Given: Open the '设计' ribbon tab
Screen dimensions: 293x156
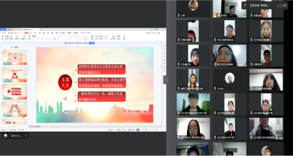Looking at the screenshot, I should (35, 33).
